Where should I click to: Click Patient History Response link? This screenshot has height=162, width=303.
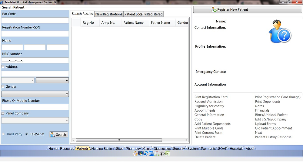273,137
